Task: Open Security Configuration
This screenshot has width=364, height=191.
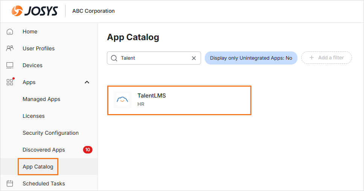Action: (x=50, y=133)
